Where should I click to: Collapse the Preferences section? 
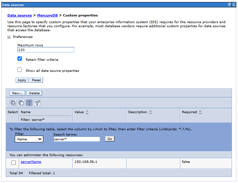pos(9,37)
